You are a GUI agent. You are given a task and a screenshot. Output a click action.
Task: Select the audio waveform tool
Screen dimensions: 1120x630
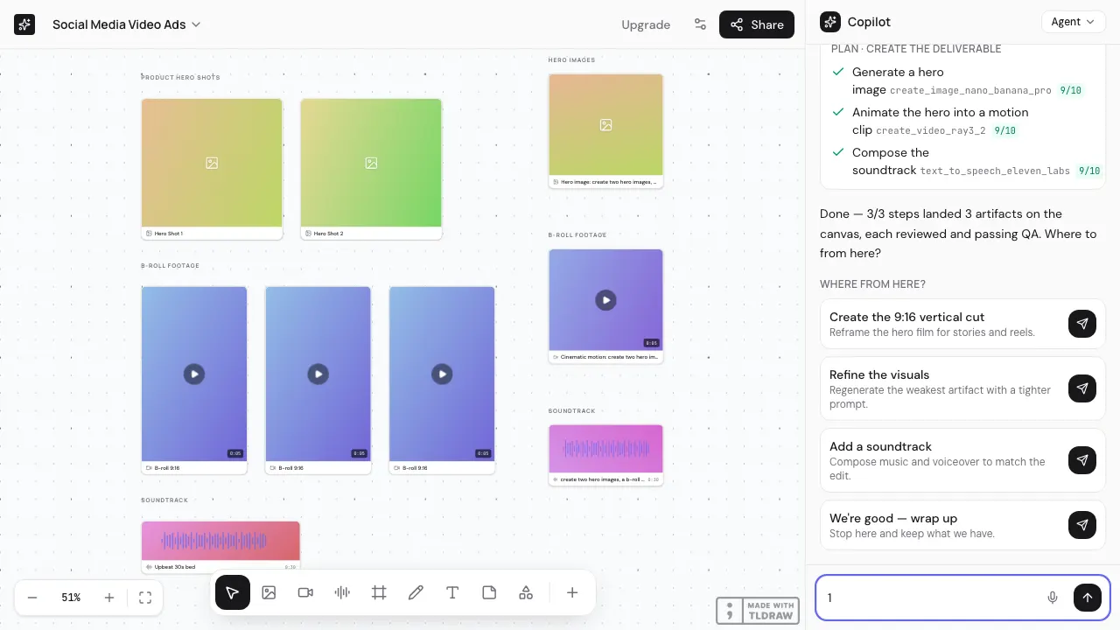[342, 592]
